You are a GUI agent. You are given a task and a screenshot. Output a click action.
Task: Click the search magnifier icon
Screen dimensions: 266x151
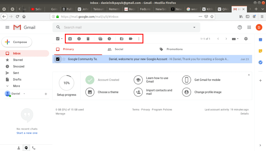coord(58,27)
